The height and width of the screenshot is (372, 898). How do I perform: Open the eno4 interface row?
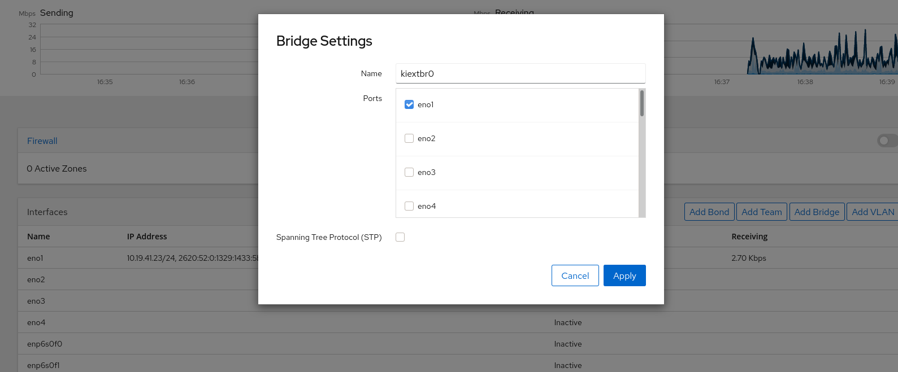[x=458, y=322]
